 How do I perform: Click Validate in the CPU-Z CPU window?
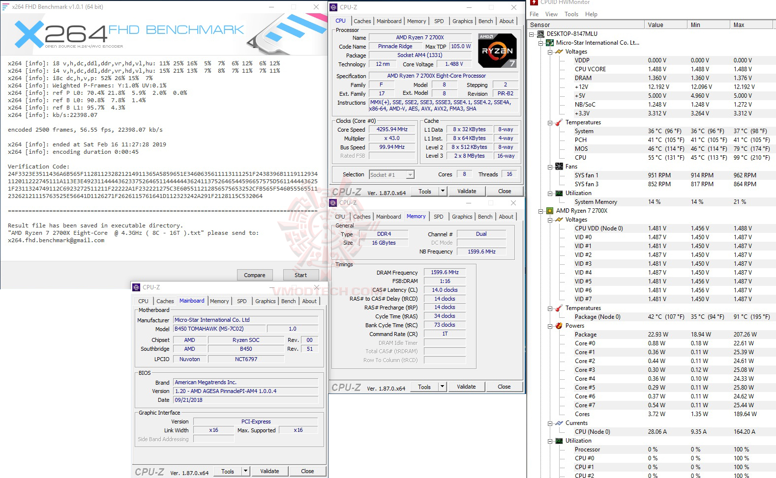(467, 191)
